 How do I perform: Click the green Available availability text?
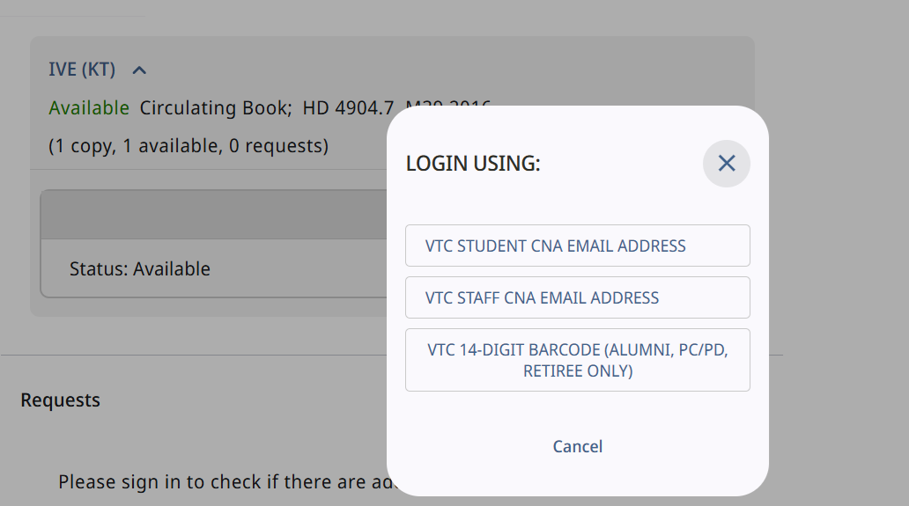pyautogui.click(x=89, y=108)
